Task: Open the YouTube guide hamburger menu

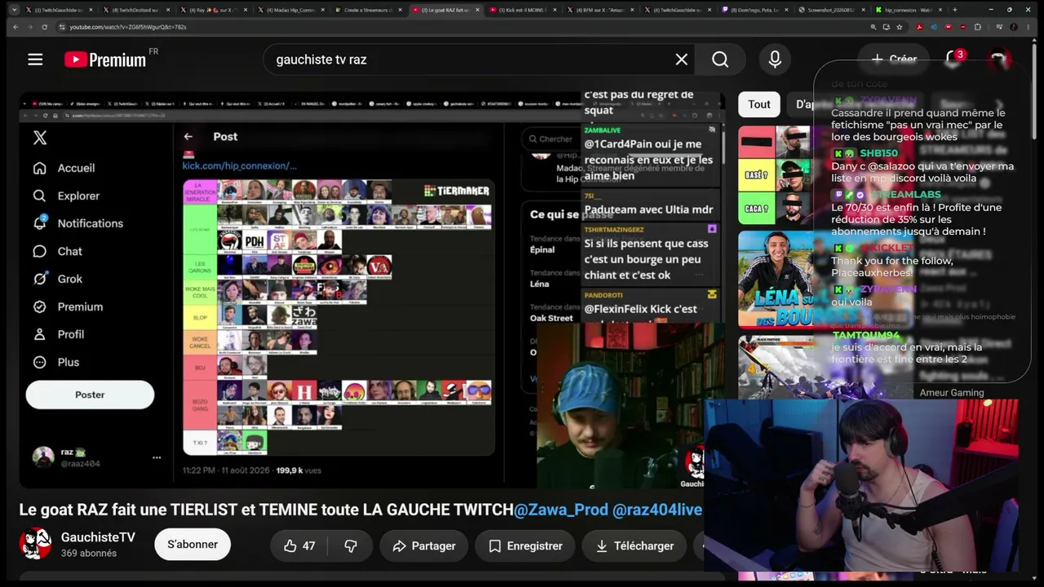Action: pos(35,59)
